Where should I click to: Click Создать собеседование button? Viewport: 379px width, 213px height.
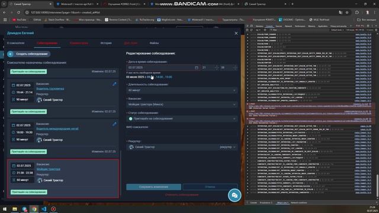pos(29,54)
